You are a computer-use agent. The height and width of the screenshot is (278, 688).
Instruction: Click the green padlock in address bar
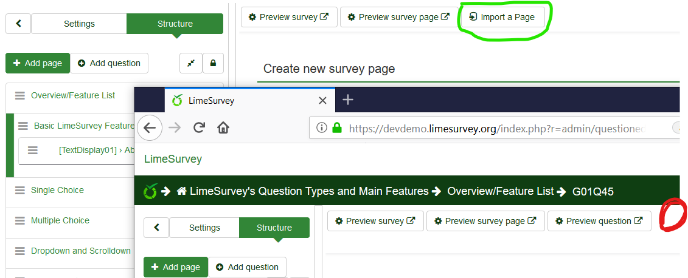[337, 128]
